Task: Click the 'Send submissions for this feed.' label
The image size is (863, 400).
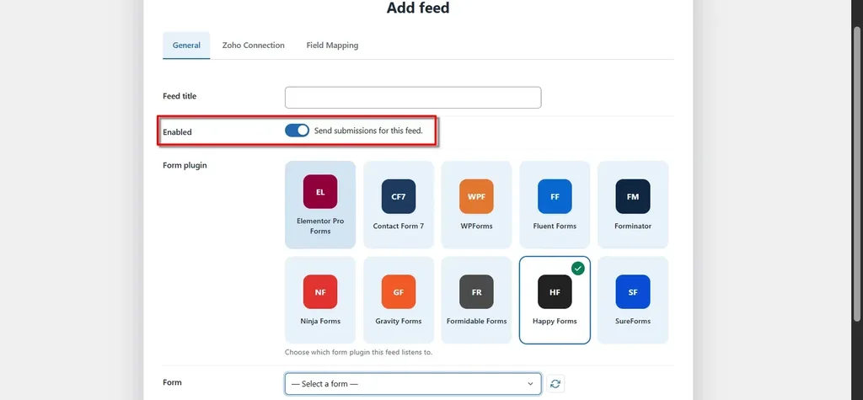Action: point(368,131)
